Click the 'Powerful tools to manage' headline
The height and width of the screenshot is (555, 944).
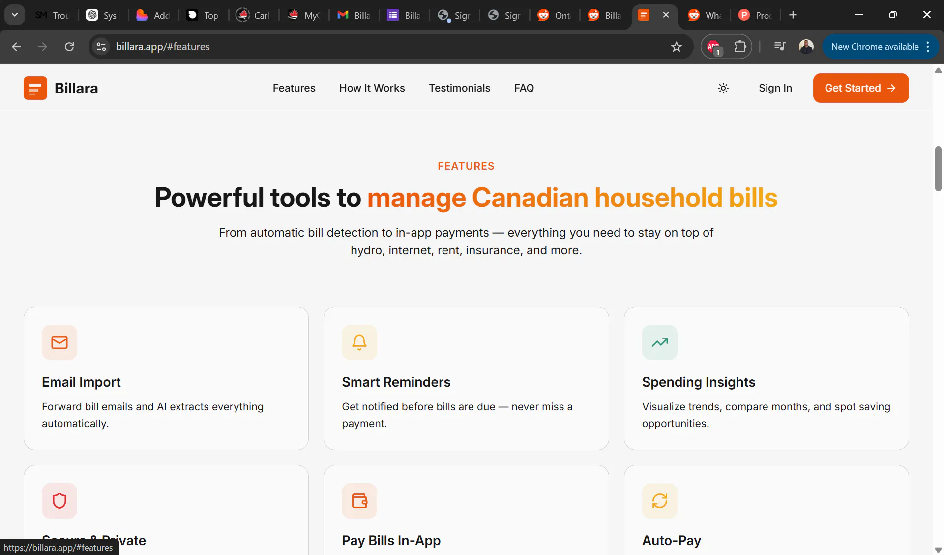(x=466, y=198)
